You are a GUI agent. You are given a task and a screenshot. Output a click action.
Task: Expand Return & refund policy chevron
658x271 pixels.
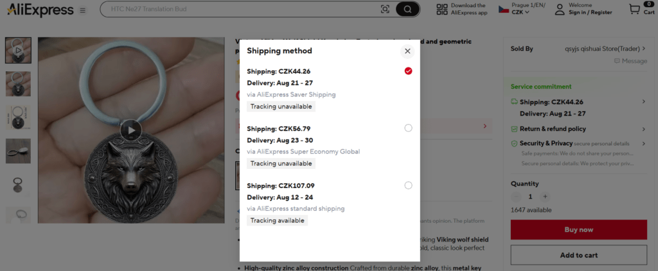644,129
